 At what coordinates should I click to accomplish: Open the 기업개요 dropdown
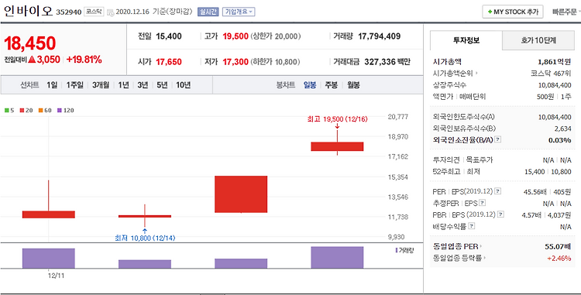pyautogui.click(x=239, y=12)
